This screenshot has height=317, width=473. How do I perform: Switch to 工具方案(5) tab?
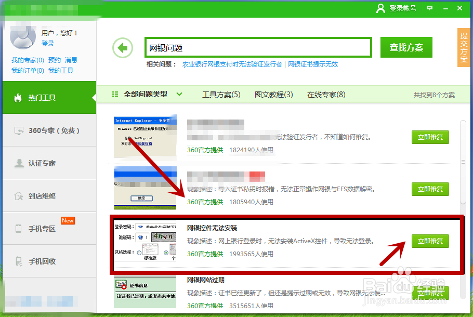(x=221, y=95)
